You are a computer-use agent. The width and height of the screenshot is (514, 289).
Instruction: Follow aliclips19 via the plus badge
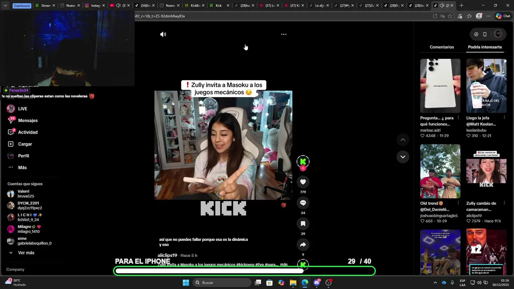(303, 168)
